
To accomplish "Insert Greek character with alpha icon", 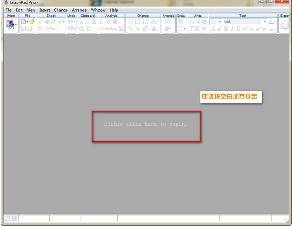I will click(204, 29).
